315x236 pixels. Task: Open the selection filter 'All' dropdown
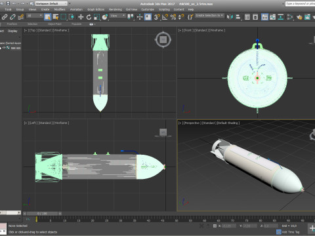coord(35,16)
